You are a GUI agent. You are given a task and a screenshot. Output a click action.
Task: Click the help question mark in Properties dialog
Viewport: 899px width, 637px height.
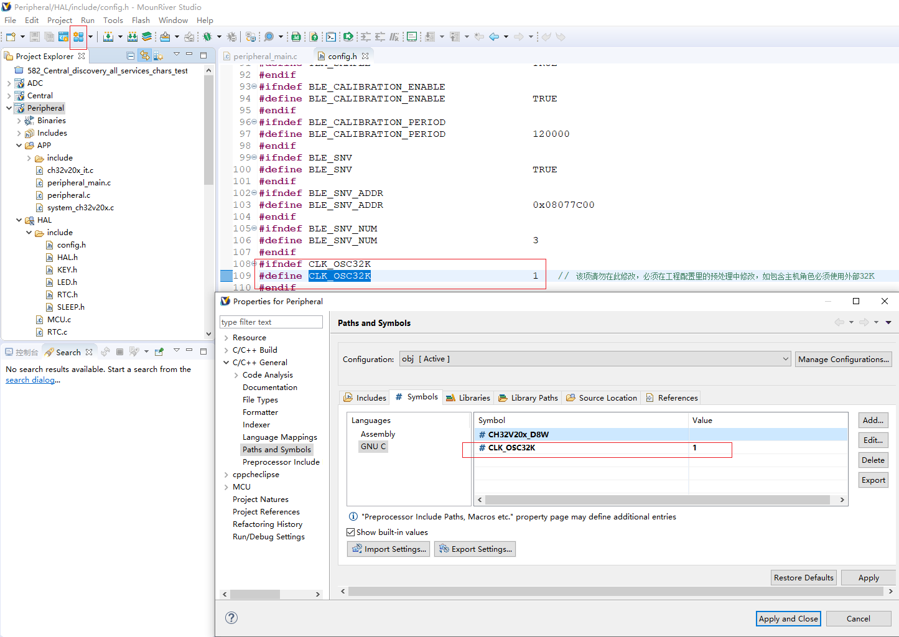pos(231,618)
